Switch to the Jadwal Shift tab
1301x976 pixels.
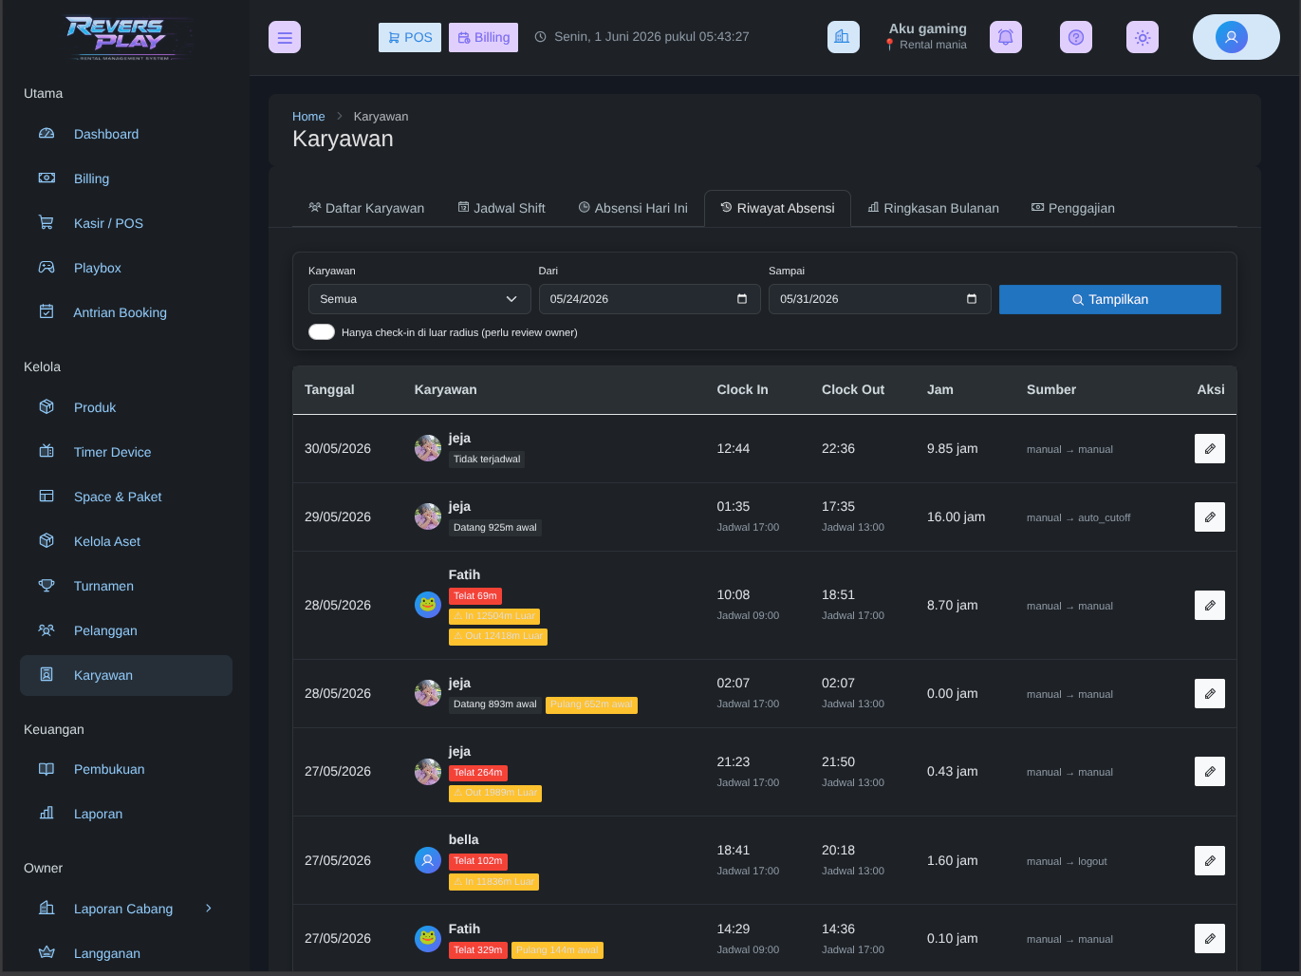pyautogui.click(x=501, y=208)
